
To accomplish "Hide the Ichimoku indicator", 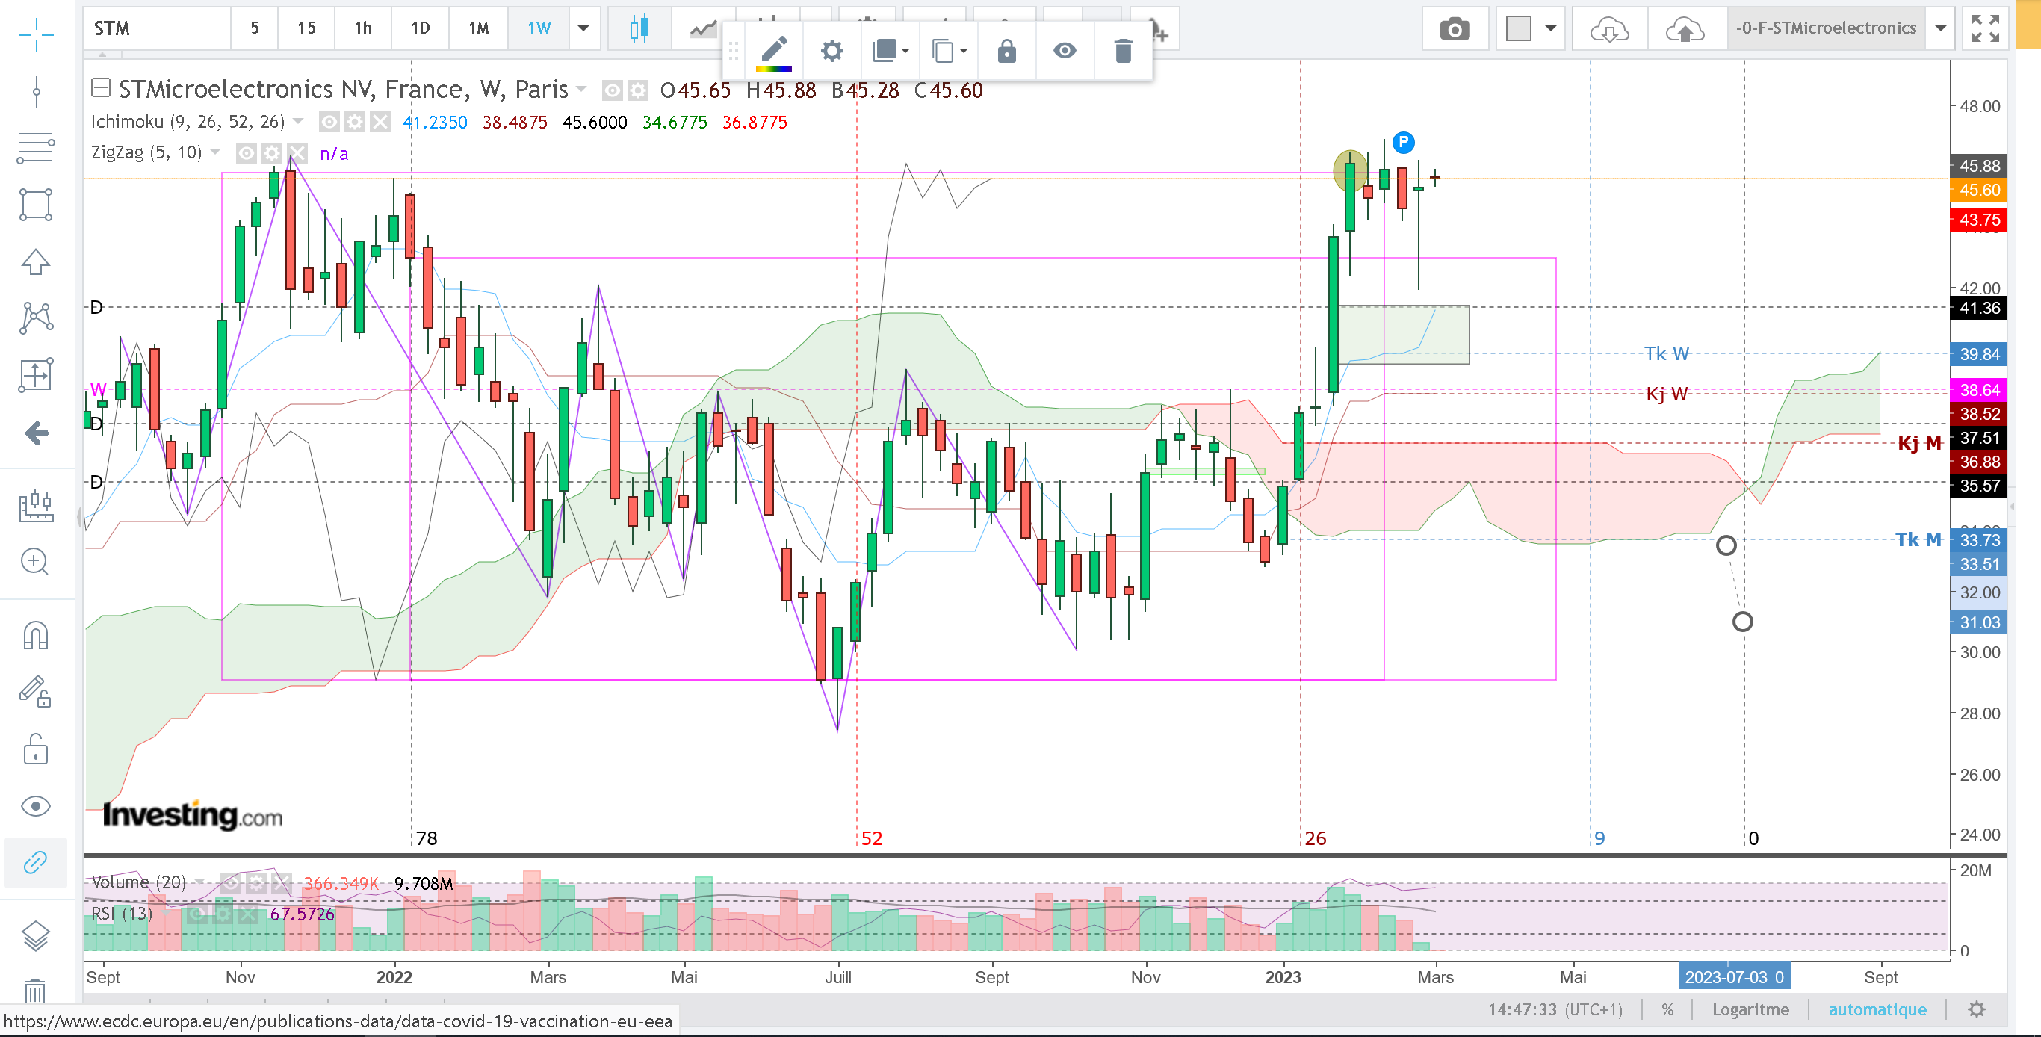I will point(329,122).
